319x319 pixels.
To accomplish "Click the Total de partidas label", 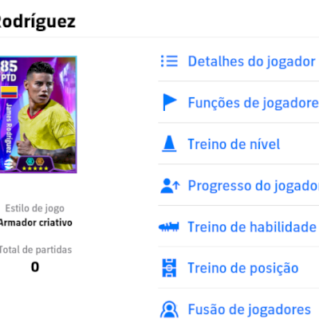I will (x=36, y=250).
